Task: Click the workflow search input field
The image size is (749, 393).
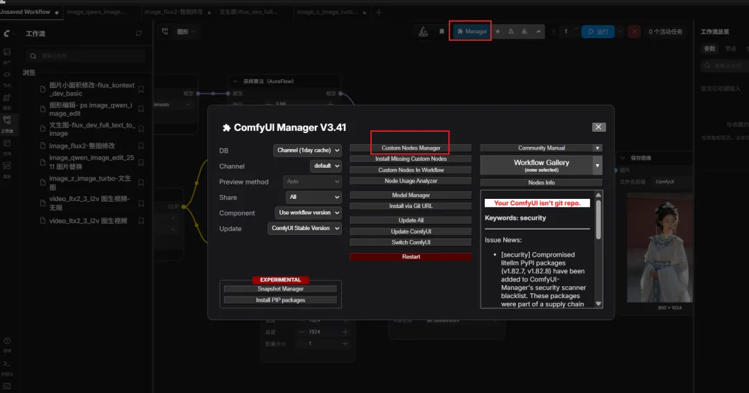Action: tap(86, 56)
